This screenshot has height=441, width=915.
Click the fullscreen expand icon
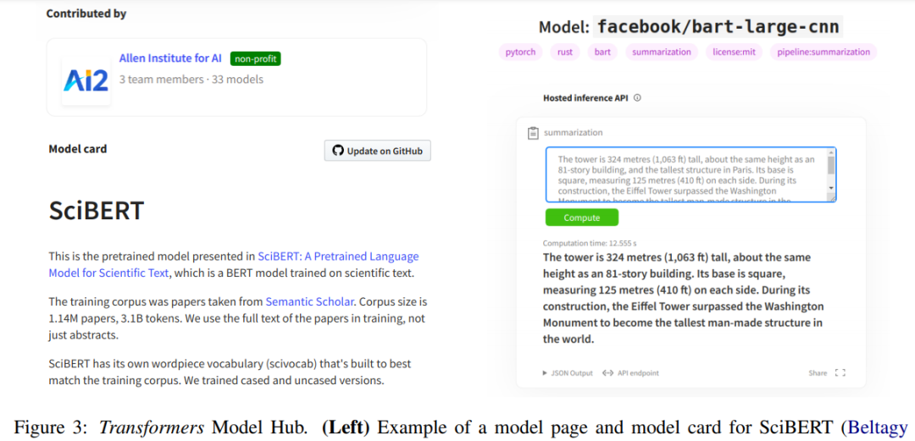click(840, 372)
